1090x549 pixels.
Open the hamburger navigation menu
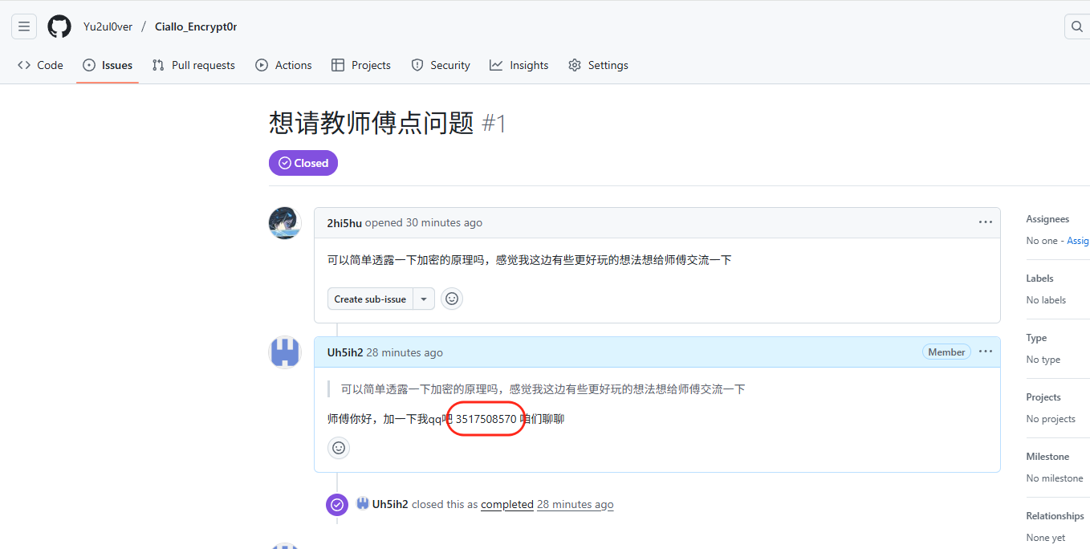(x=24, y=26)
